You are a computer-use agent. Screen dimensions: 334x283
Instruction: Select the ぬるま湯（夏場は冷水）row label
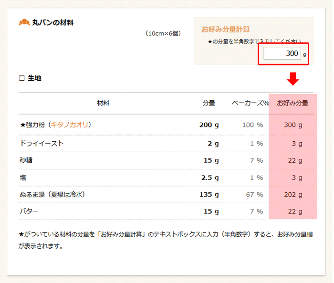(52, 194)
